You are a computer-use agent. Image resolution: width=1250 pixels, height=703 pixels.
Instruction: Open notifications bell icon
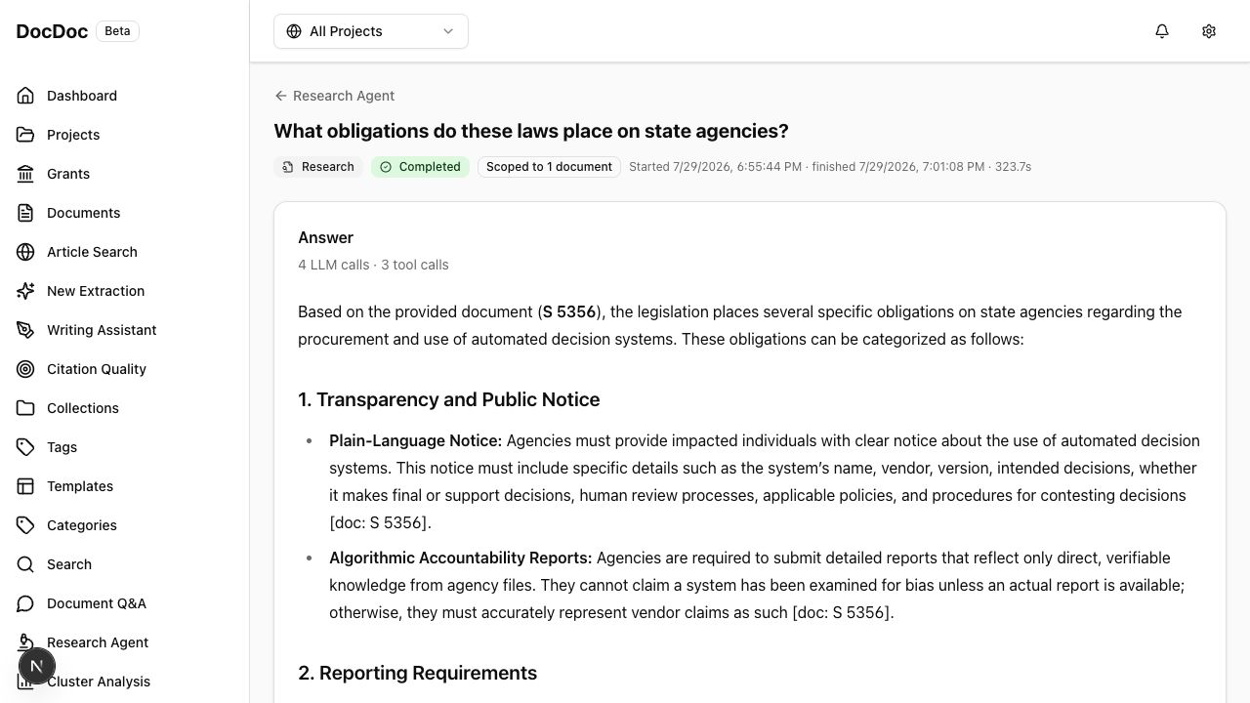point(1162,31)
